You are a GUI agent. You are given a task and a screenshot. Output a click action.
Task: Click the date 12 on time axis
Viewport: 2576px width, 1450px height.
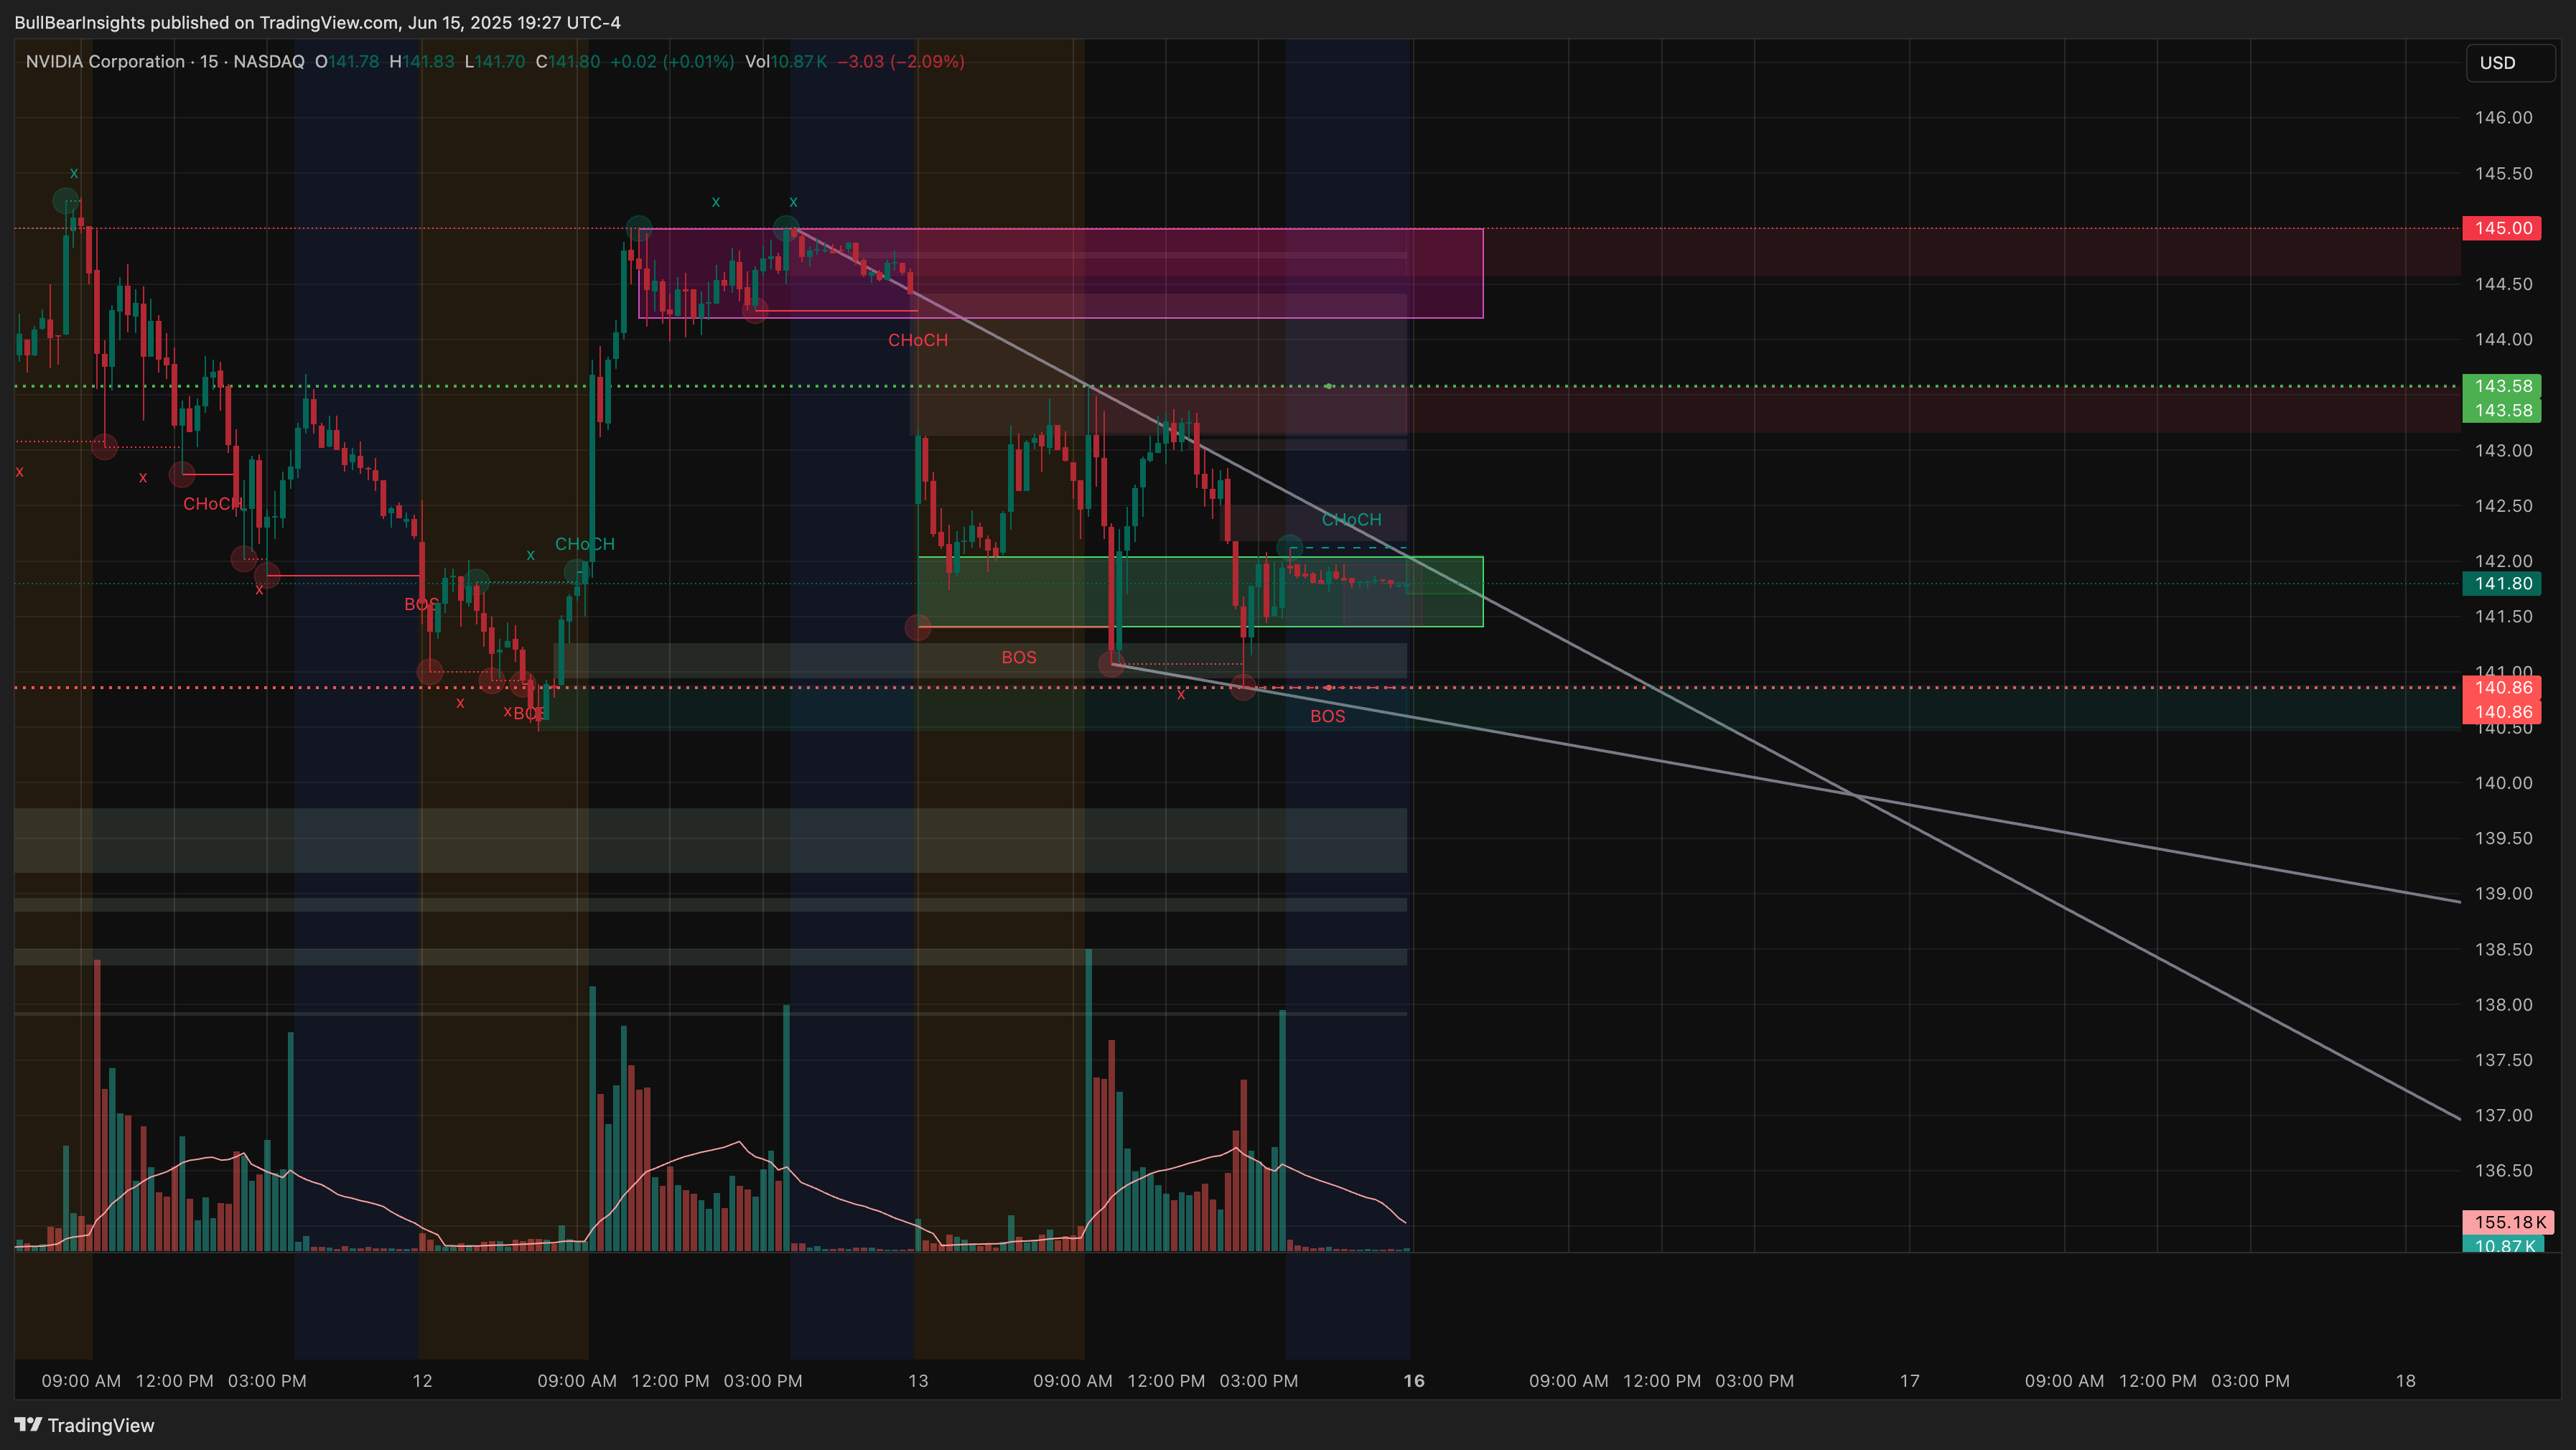pyautogui.click(x=422, y=1380)
